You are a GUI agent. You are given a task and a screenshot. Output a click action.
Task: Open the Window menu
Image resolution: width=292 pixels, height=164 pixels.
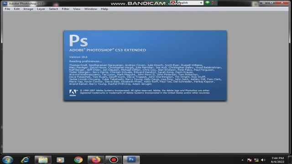91,9
